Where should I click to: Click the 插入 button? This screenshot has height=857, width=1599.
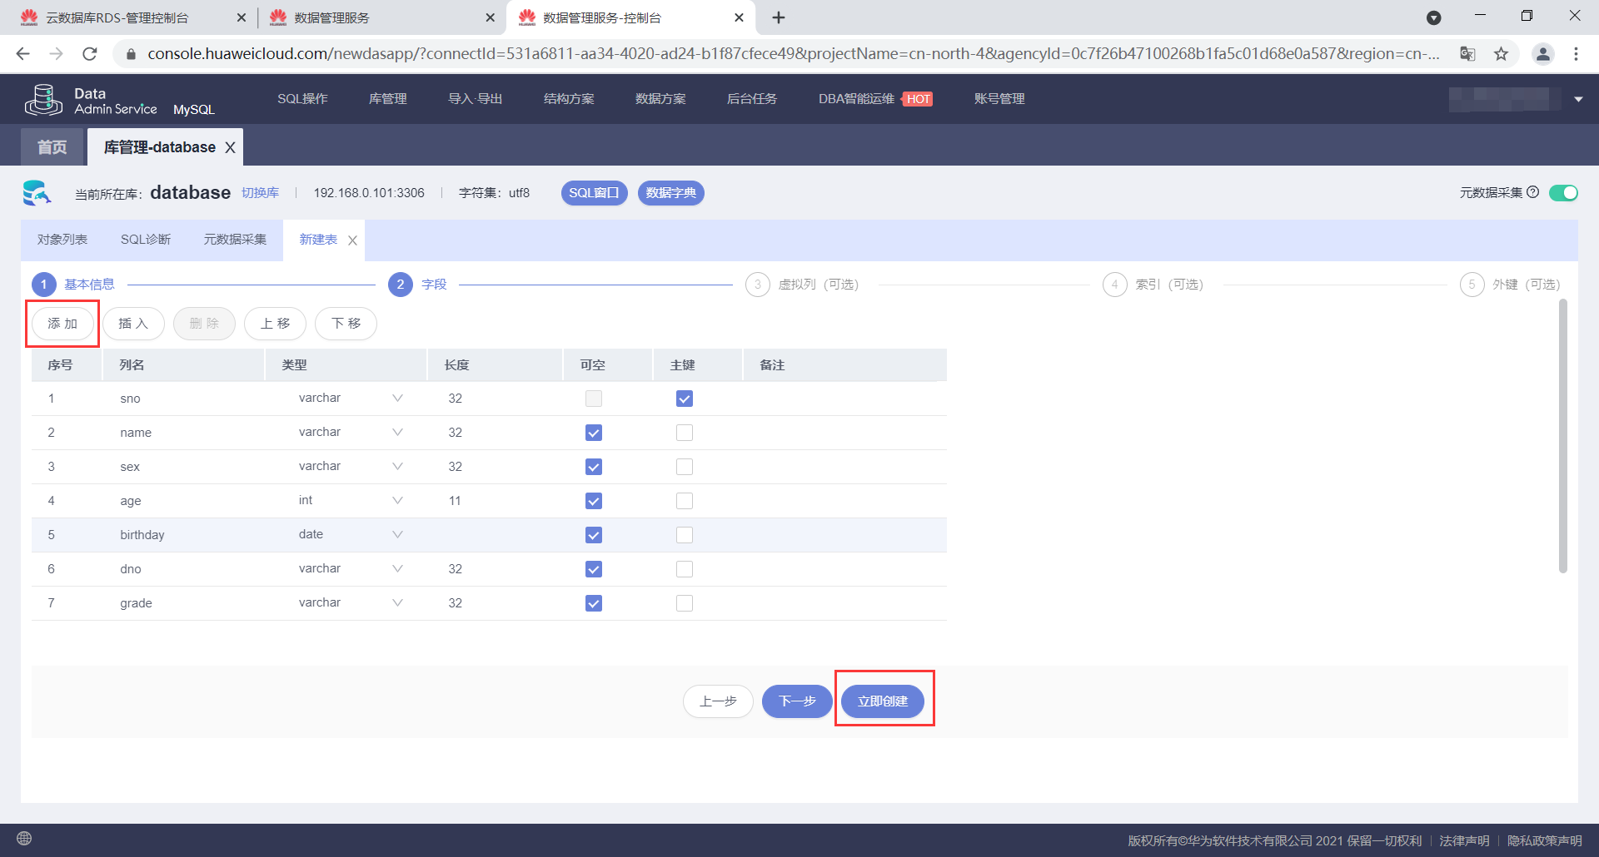[133, 324]
